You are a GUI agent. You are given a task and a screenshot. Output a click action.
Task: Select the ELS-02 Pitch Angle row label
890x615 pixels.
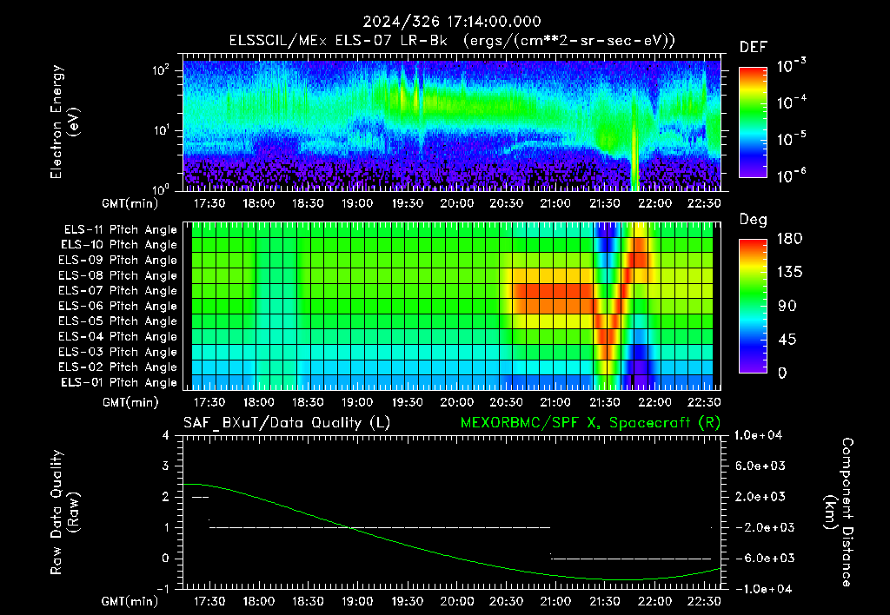[x=118, y=367]
